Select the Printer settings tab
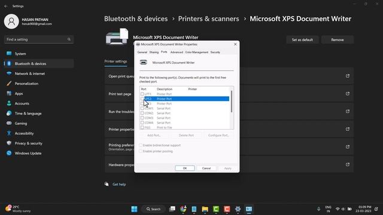Screen dimensions: 383x215 [x=115, y=62]
